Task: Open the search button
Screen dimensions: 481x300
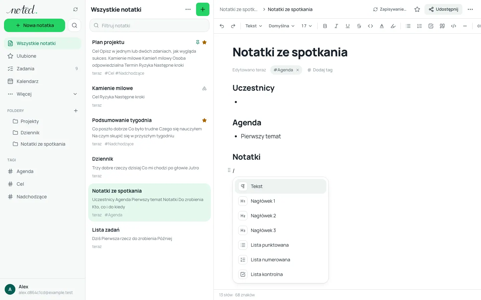Action: point(74,25)
